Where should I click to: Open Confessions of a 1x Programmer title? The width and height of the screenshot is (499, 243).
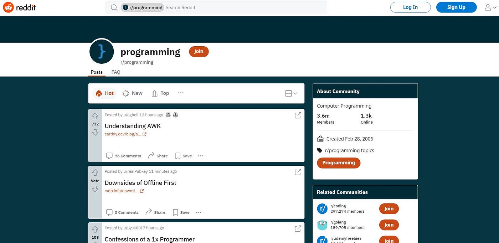150,239
